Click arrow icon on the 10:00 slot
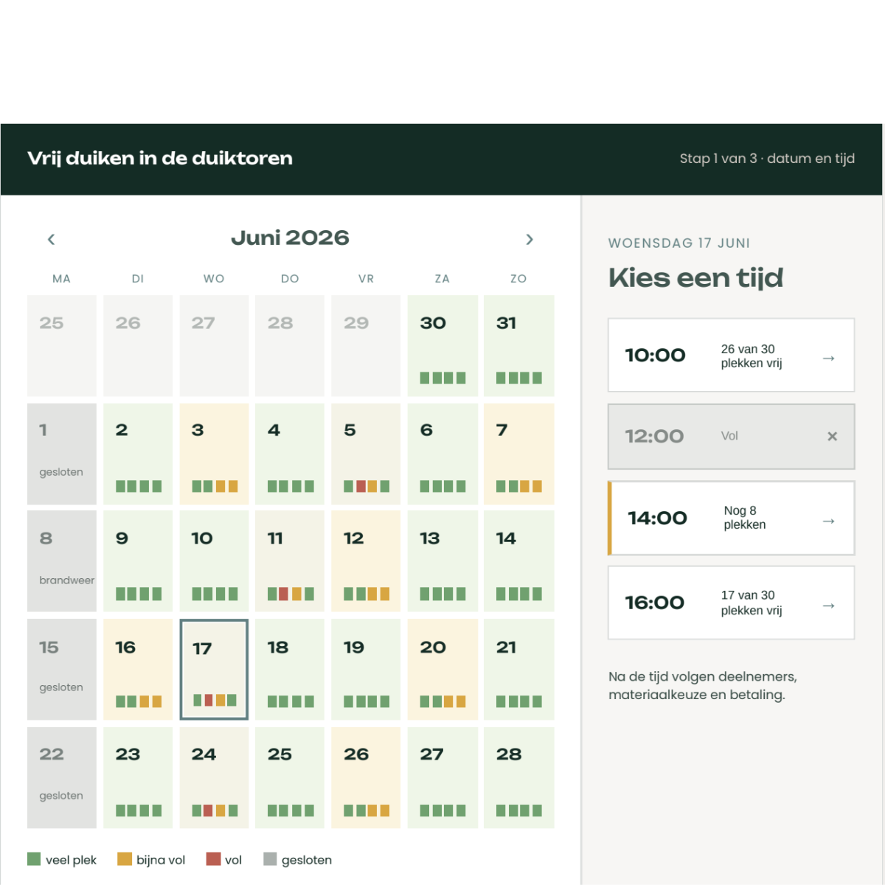 point(828,358)
